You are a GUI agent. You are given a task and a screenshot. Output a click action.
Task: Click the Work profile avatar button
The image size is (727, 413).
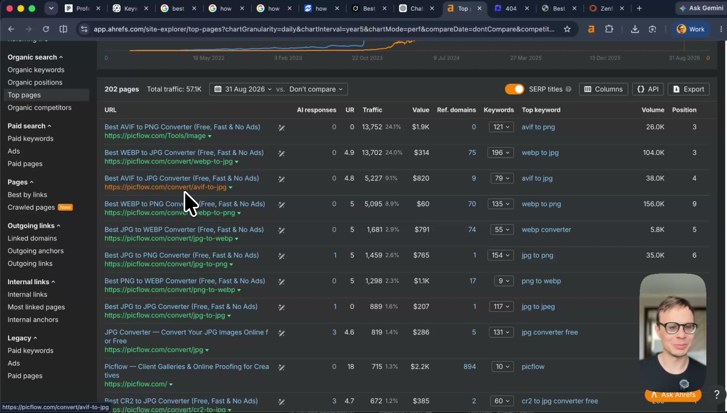691,29
